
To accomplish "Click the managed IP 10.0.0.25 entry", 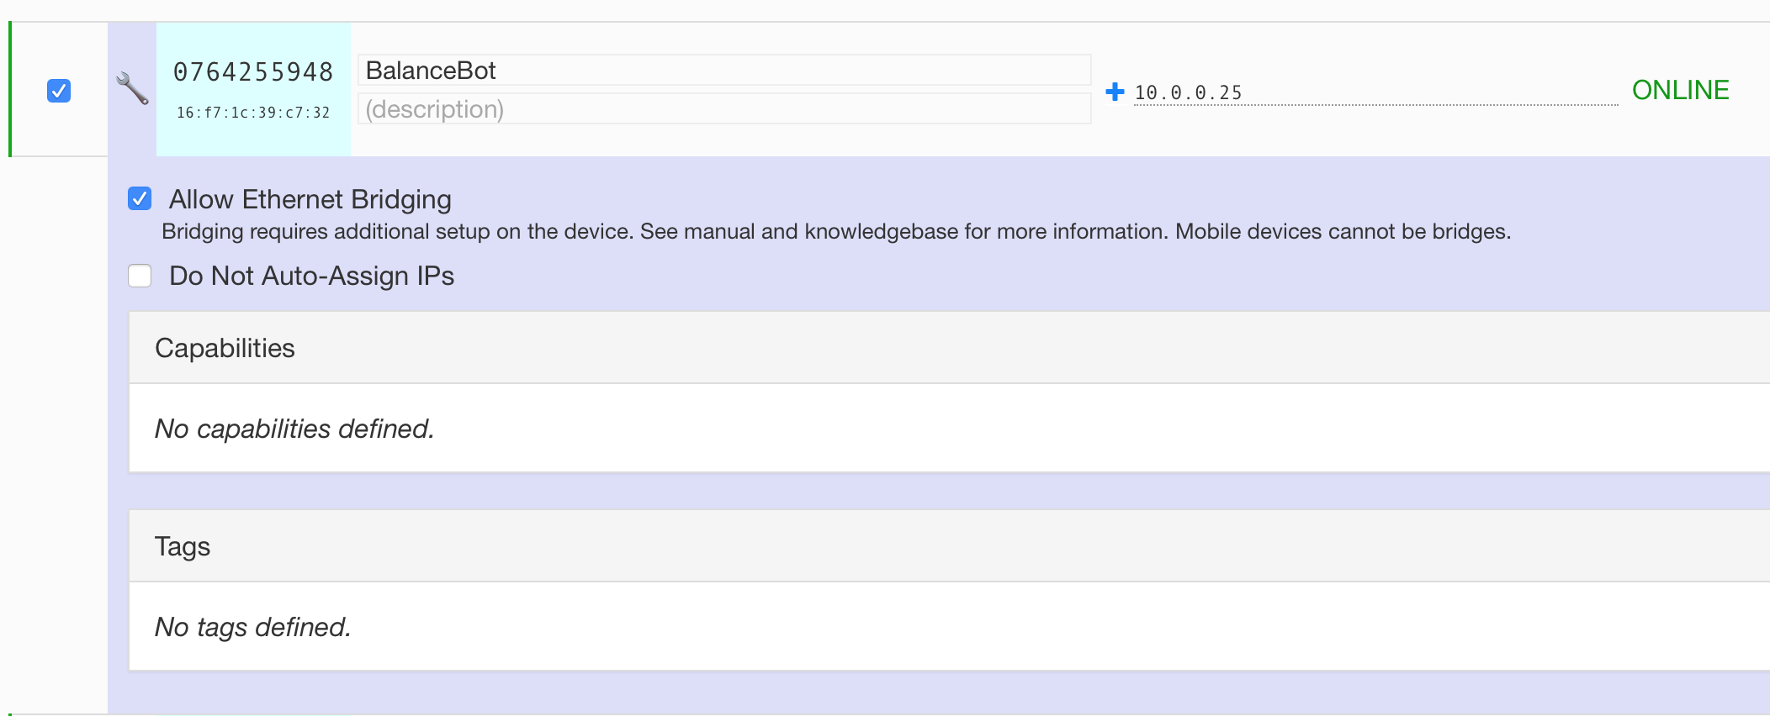I will click(x=1188, y=93).
